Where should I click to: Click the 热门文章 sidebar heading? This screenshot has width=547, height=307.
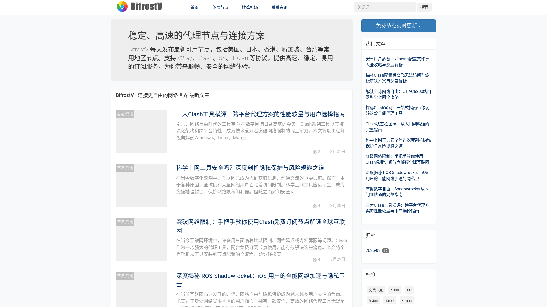(375, 44)
